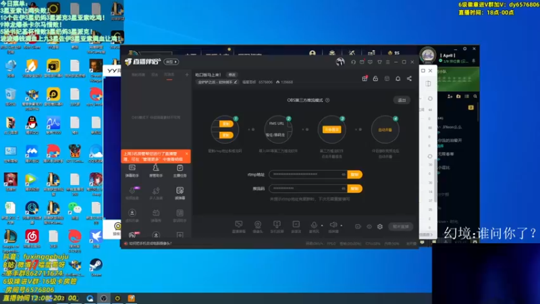Open the bell notifications icon
This screenshot has width=540, height=304.
(x=398, y=78)
